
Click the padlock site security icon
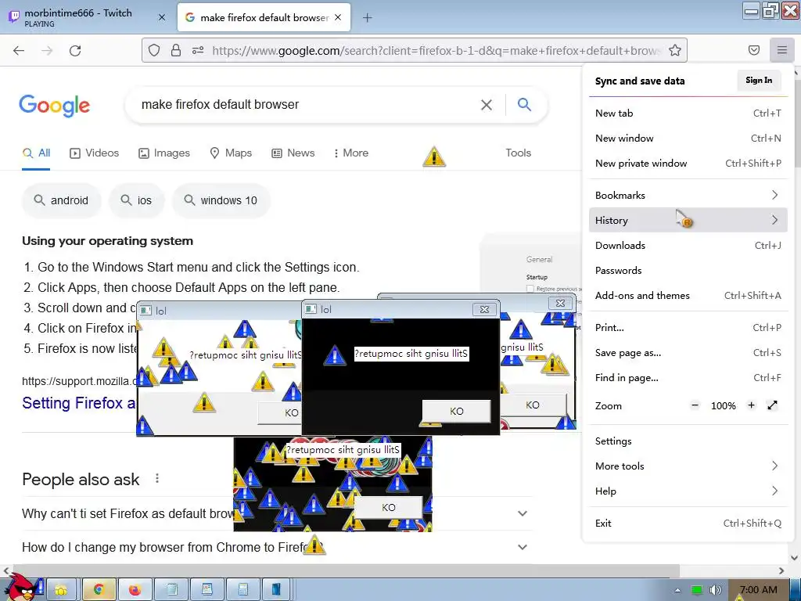coord(176,50)
